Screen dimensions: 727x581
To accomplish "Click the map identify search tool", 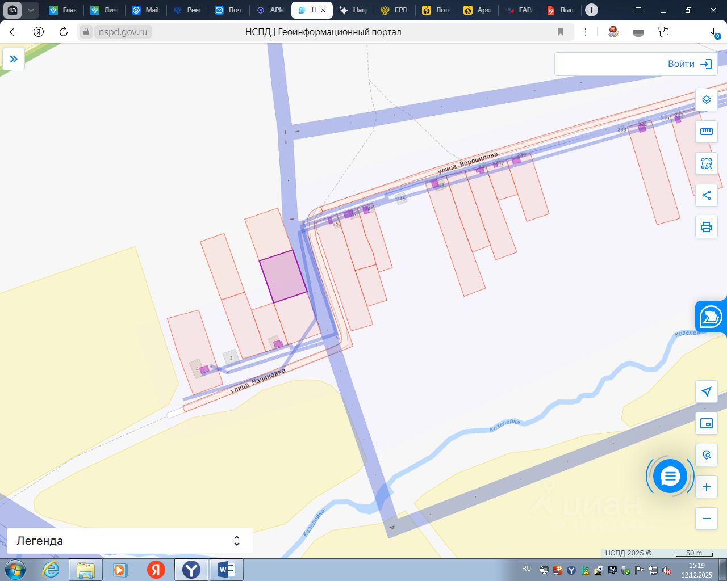I will (x=707, y=455).
